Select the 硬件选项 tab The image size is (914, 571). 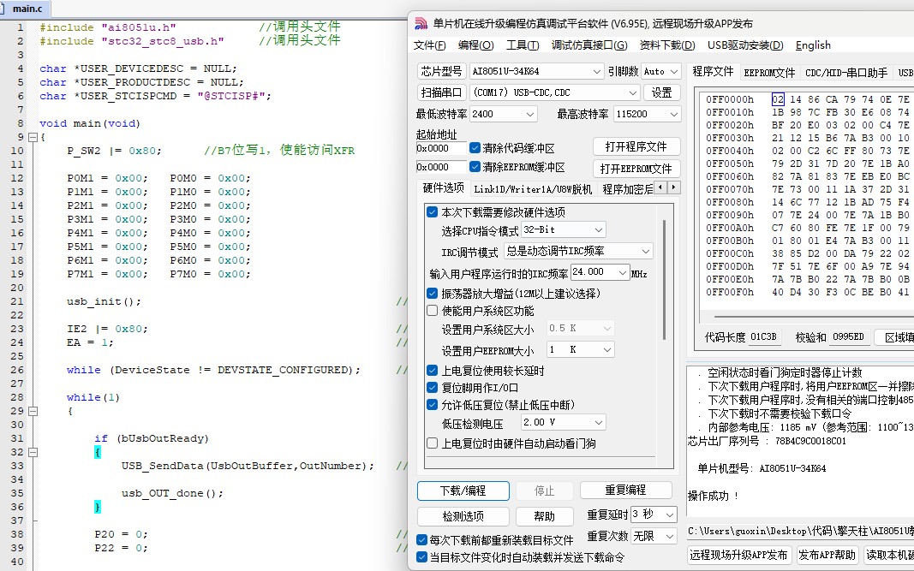[x=443, y=187]
